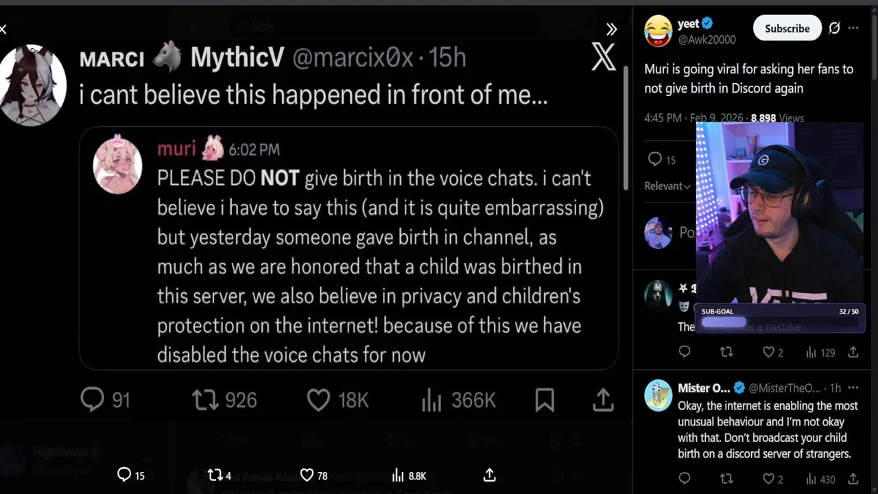The height and width of the screenshot is (494, 878).
Task: Click Mister O's profile avatar
Action: pyautogui.click(x=658, y=395)
